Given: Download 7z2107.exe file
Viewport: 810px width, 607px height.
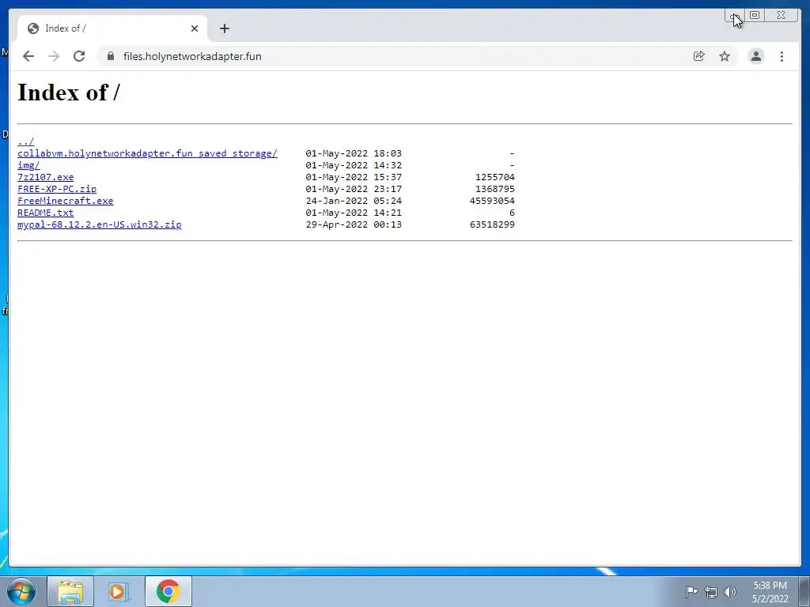Looking at the screenshot, I should [x=45, y=177].
